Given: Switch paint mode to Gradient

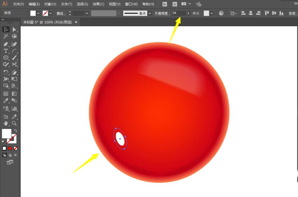Looking at the screenshot, I should pos(10,148).
